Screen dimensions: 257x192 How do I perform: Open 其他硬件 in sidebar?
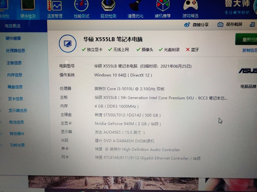(x=17, y=134)
